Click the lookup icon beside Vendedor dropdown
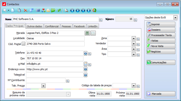 tap(138, 45)
